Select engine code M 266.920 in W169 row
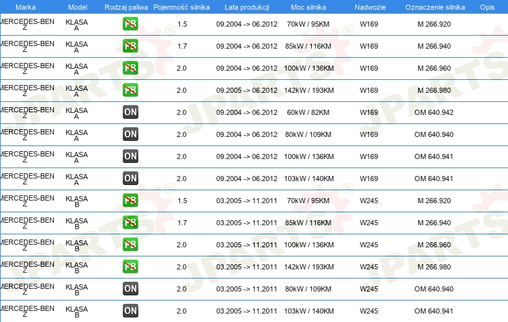Screen dimensions: 508x322 [434, 24]
